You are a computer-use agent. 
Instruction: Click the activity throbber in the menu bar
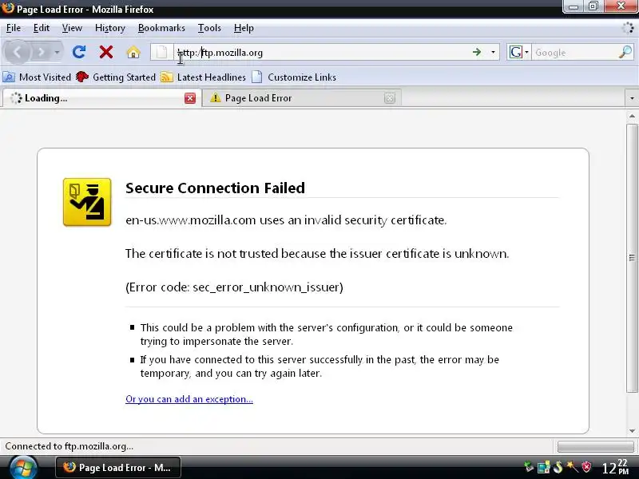(x=628, y=28)
